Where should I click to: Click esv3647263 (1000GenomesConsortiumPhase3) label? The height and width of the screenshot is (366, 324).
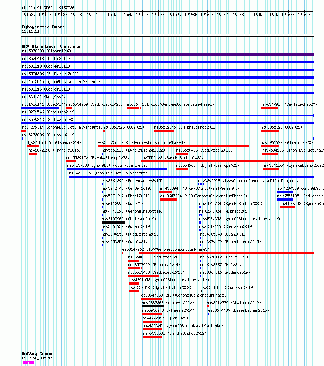click(x=185, y=295)
